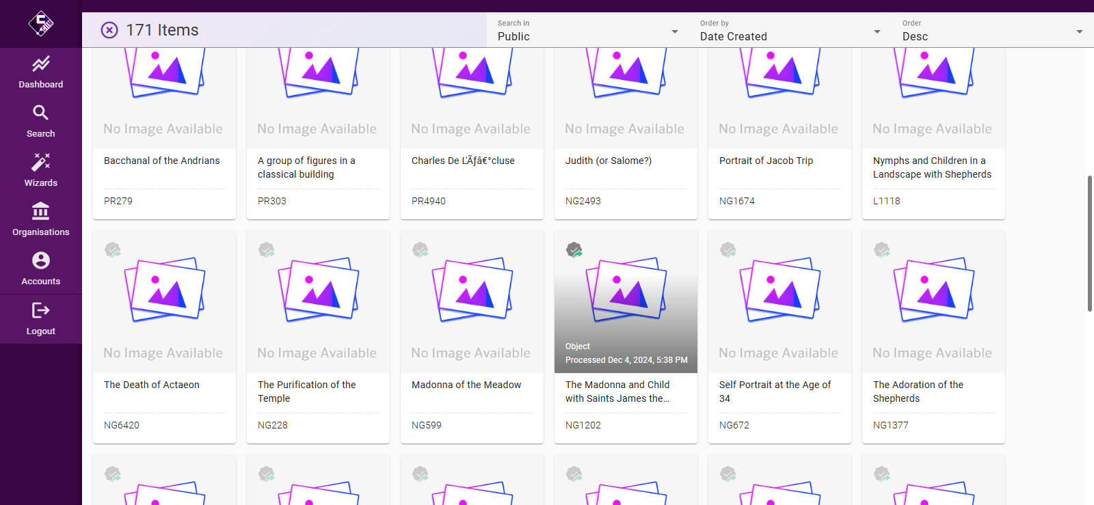Click the Charles De L'écluse title text
Image resolution: width=1094 pixels, height=505 pixels.
point(463,161)
